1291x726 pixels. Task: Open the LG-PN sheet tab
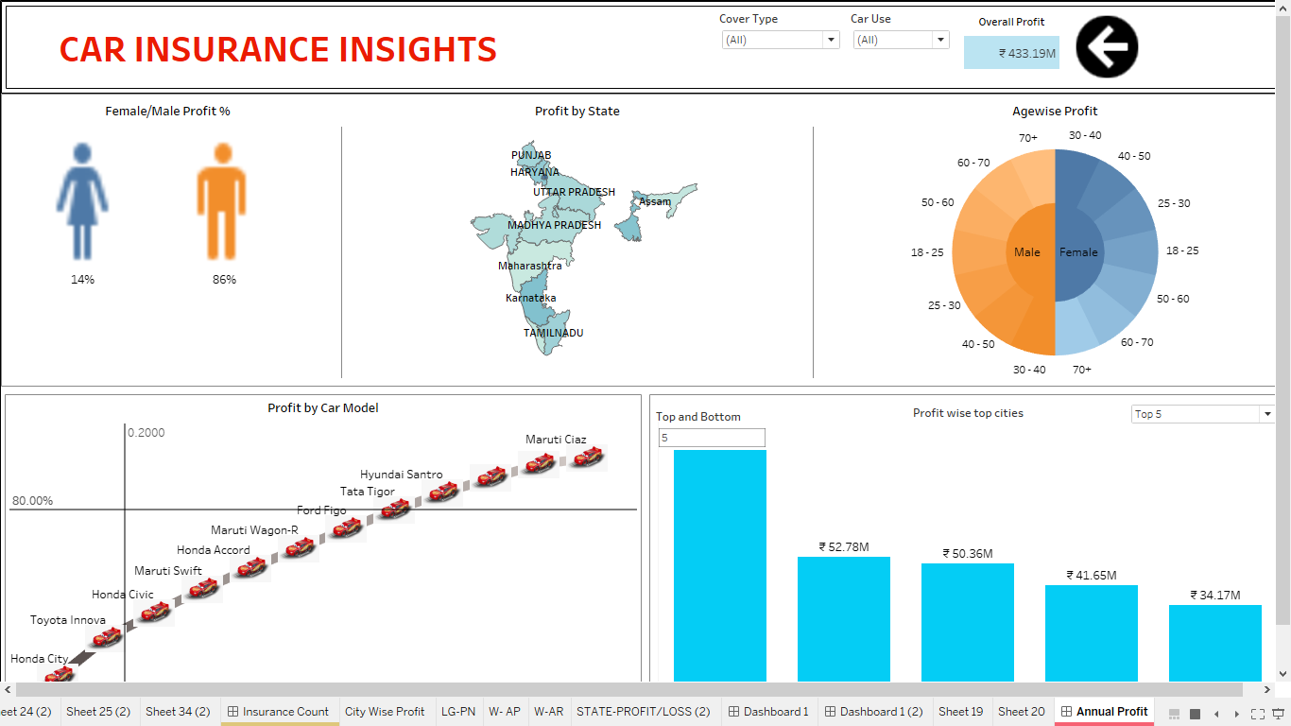[458, 712]
